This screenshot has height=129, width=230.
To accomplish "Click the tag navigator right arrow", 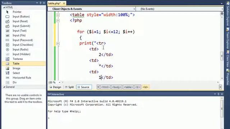I will (x=220, y=87).
